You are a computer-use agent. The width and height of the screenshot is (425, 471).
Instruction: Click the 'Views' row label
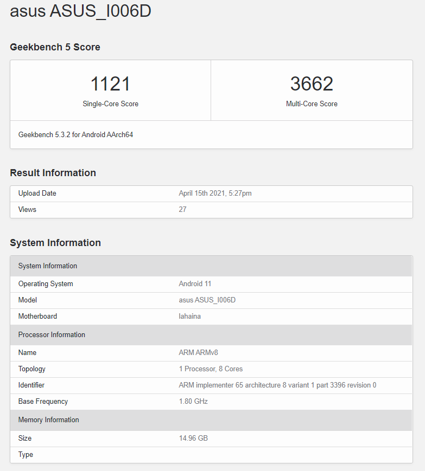[27, 209]
